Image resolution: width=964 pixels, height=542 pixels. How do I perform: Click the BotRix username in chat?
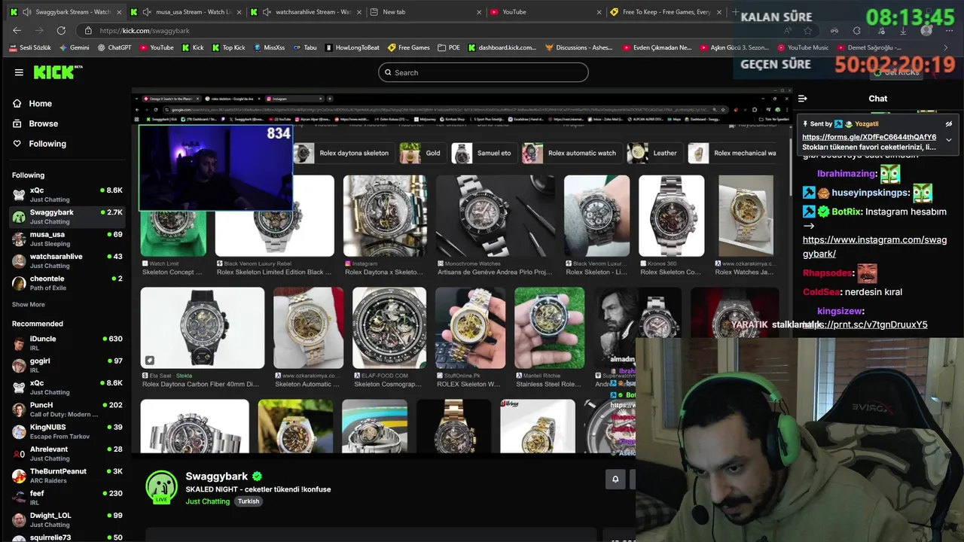(x=847, y=212)
